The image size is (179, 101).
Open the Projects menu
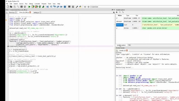tap(44, 4)
